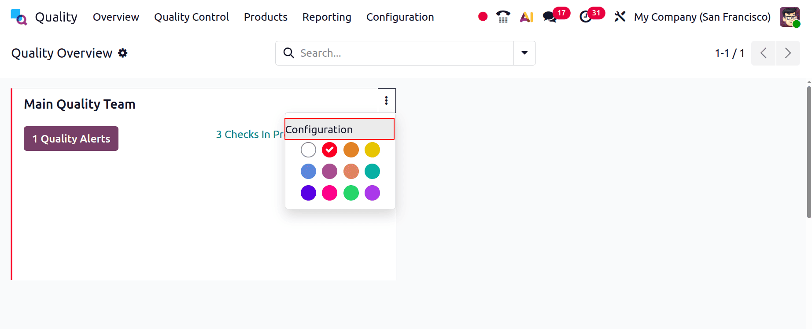
Task: Open the VoIP phone dialer icon
Action: click(x=503, y=17)
